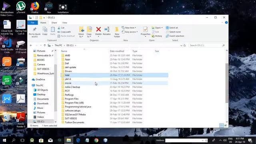256x144 pixels.
Task: Select the AMD folder row
Action: pyautogui.click(x=114, y=56)
